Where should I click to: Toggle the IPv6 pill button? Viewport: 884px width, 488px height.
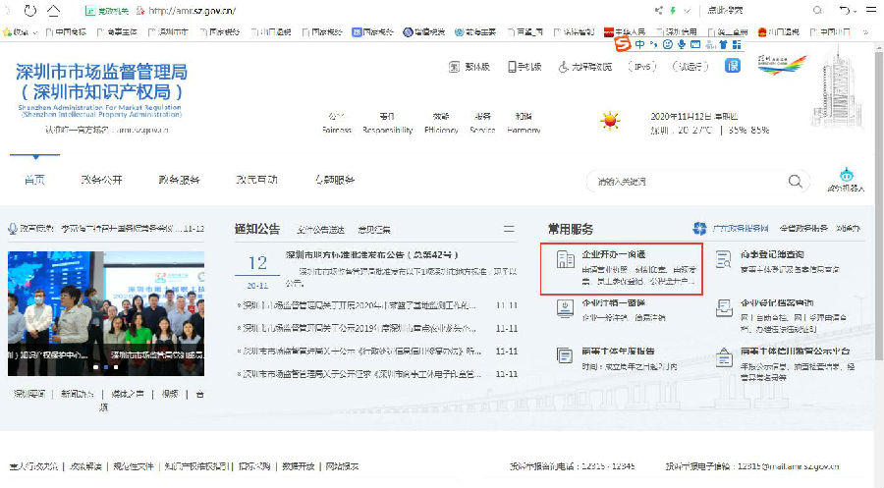pos(642,66)
